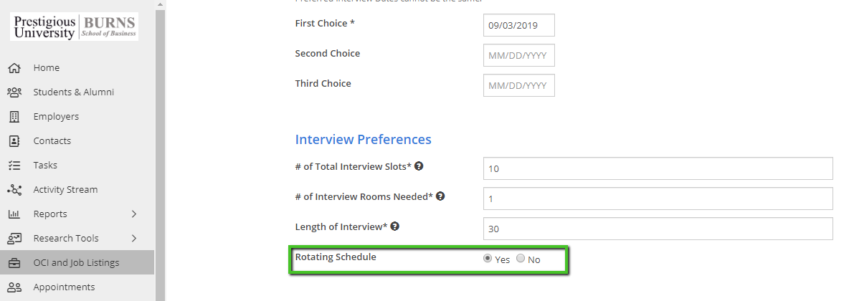Expand the Reports submenu arrow

(134, 214)
